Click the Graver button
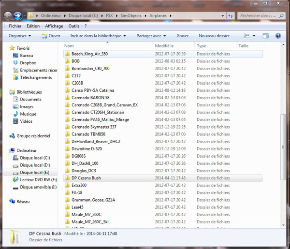 coord(182,36)
